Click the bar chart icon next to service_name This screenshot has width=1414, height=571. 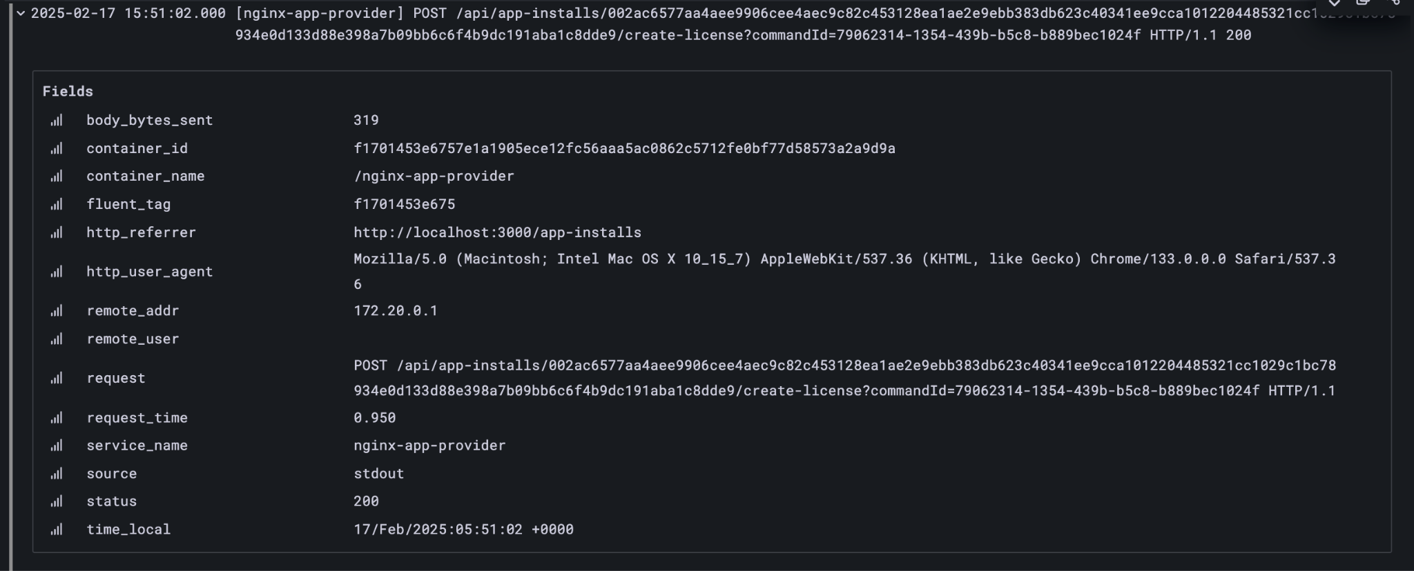57,445
